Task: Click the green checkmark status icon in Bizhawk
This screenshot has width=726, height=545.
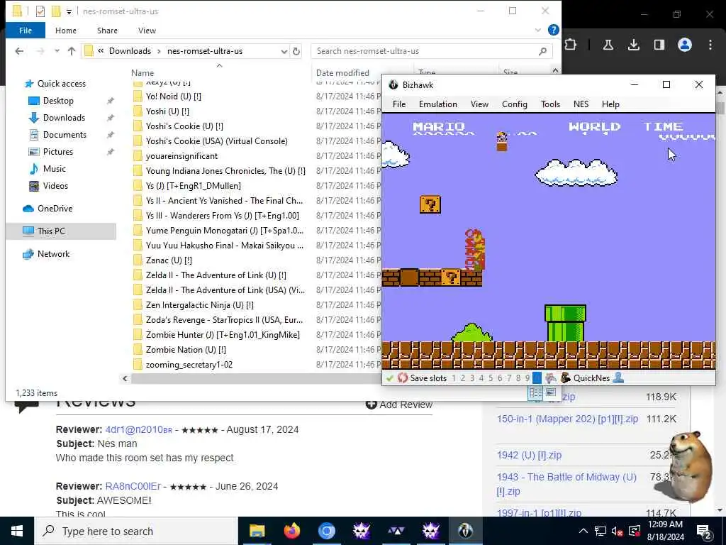Action: click(389, 378)
